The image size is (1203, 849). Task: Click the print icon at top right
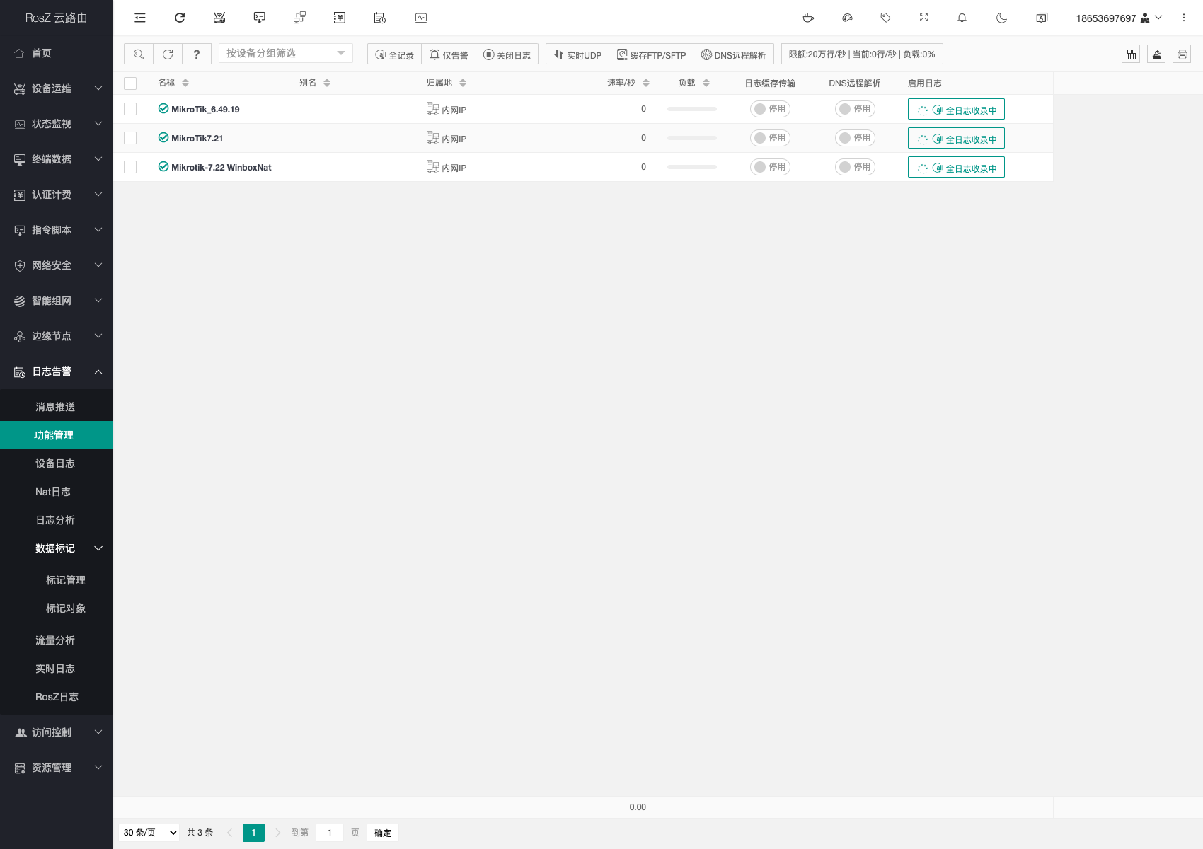pos(1182,54)
